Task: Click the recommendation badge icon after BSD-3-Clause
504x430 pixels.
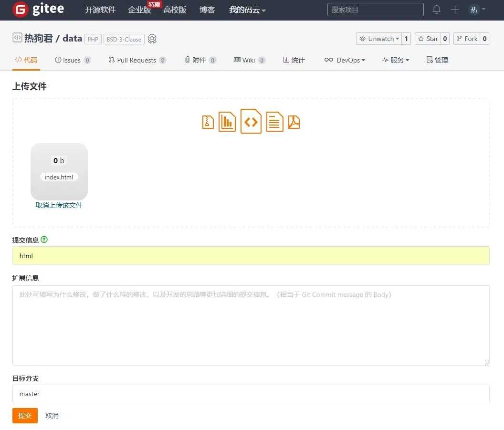Action: tap(152, 39)
